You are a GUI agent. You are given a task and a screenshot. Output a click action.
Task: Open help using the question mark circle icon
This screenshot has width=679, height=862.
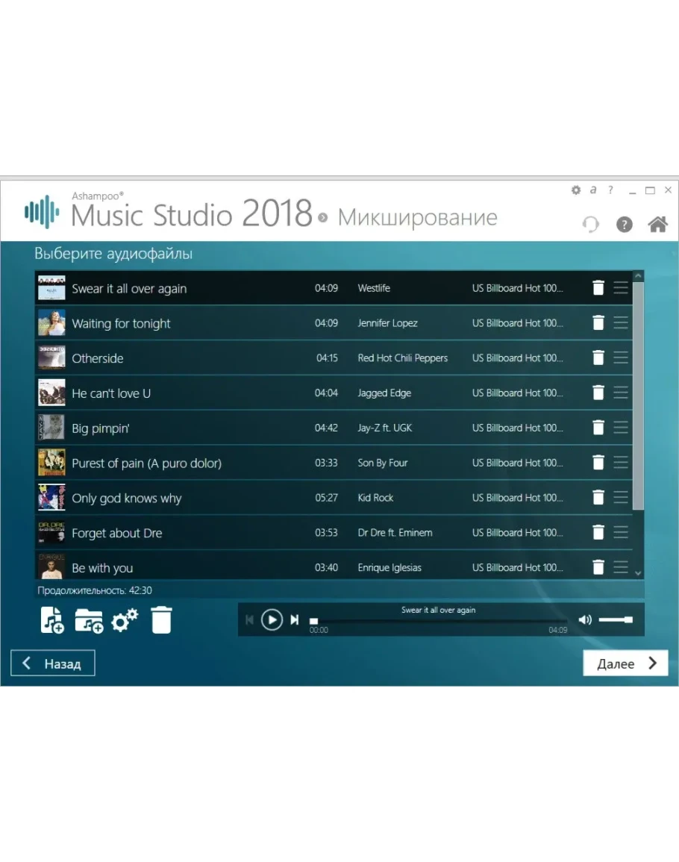pos(625,225)
